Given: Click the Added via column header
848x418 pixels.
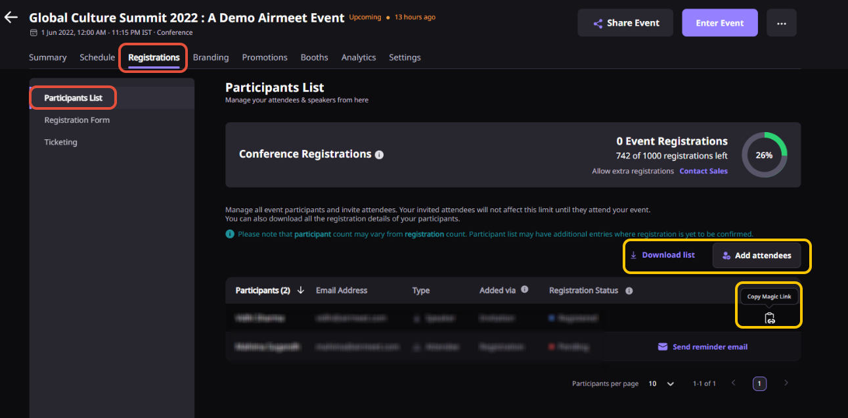Looking at the screenshot, I should point(498,290).
